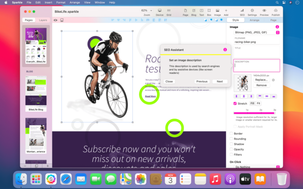Click Next in SEO Assistant

pyautogui.click(x=220, y=81)
